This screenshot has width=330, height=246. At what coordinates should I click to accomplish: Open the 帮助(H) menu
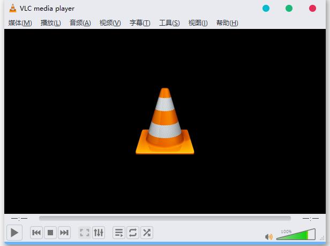pos(227,23)
